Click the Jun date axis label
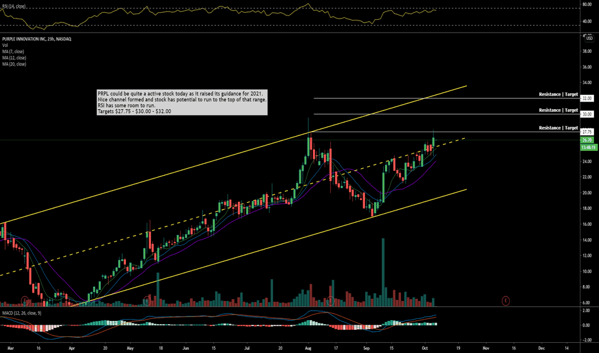This screenshot has height=353, width=599. tap(186, 348)
